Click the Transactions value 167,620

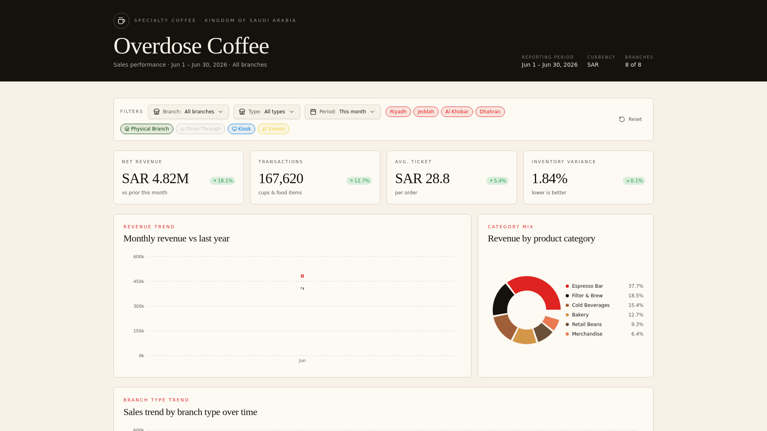[x=281, y=178]
